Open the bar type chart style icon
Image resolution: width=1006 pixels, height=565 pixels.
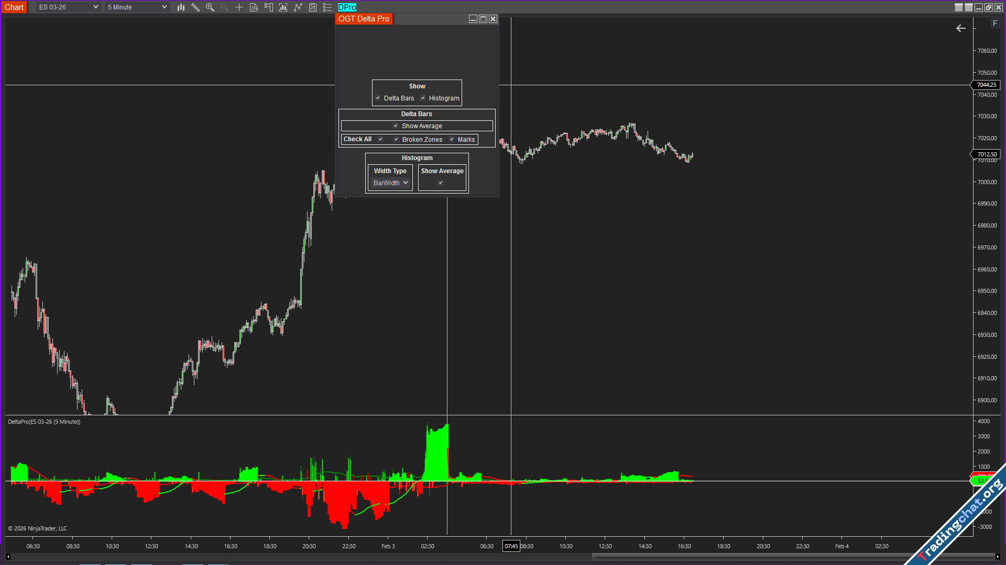coord(181,7)
